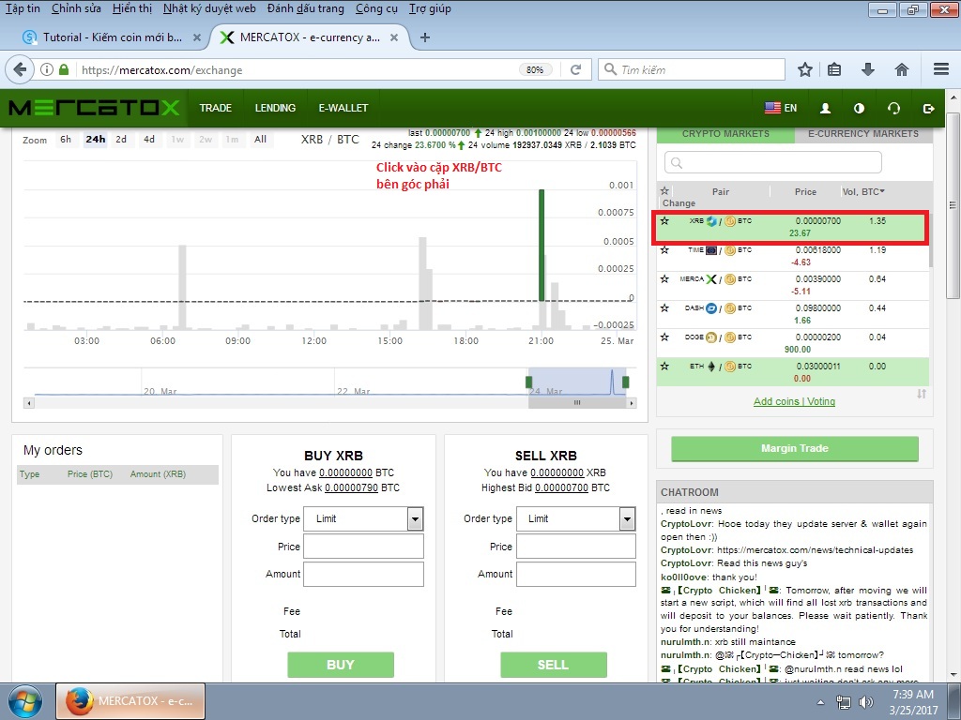The image size is (961, 720).
Task: Open the taskbar volume speaker icon
Action: tap(866, 701)
